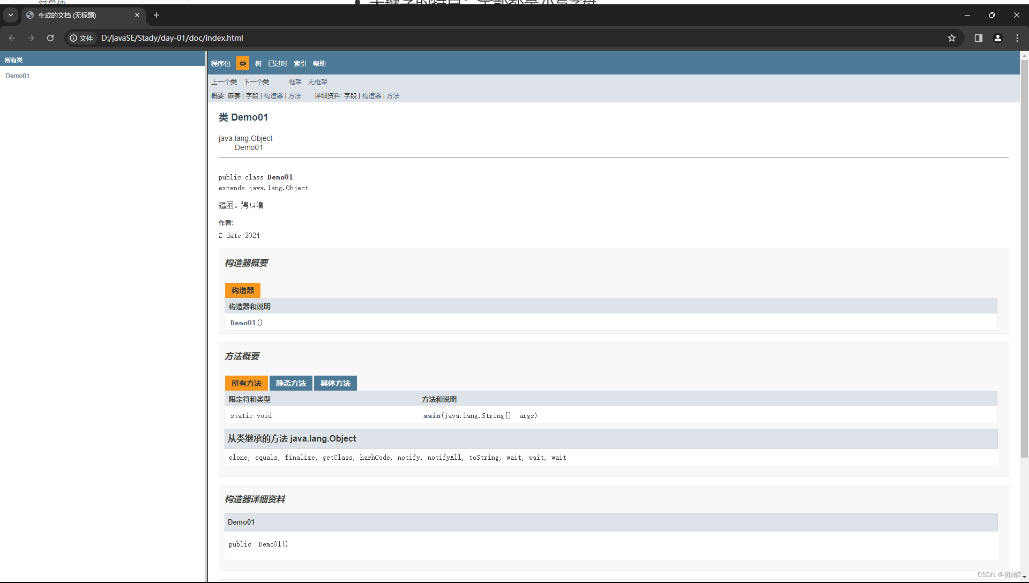Screen dimensions: 1029x583
Task: Switch to the 静态方法 tab
Action: click(x=290, y=383)
